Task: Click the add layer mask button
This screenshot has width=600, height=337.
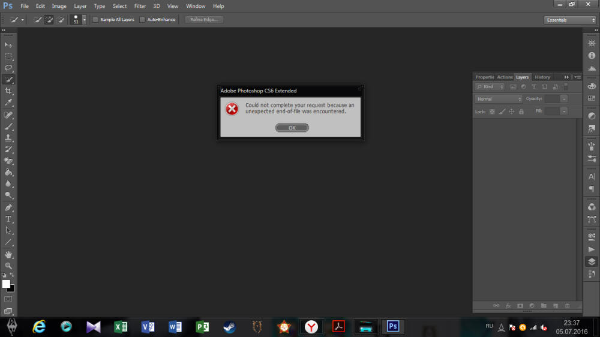Action: (520, 306)
